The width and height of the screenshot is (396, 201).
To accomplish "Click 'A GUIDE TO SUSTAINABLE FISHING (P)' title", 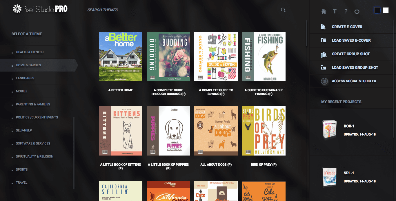I will (264, 92).
